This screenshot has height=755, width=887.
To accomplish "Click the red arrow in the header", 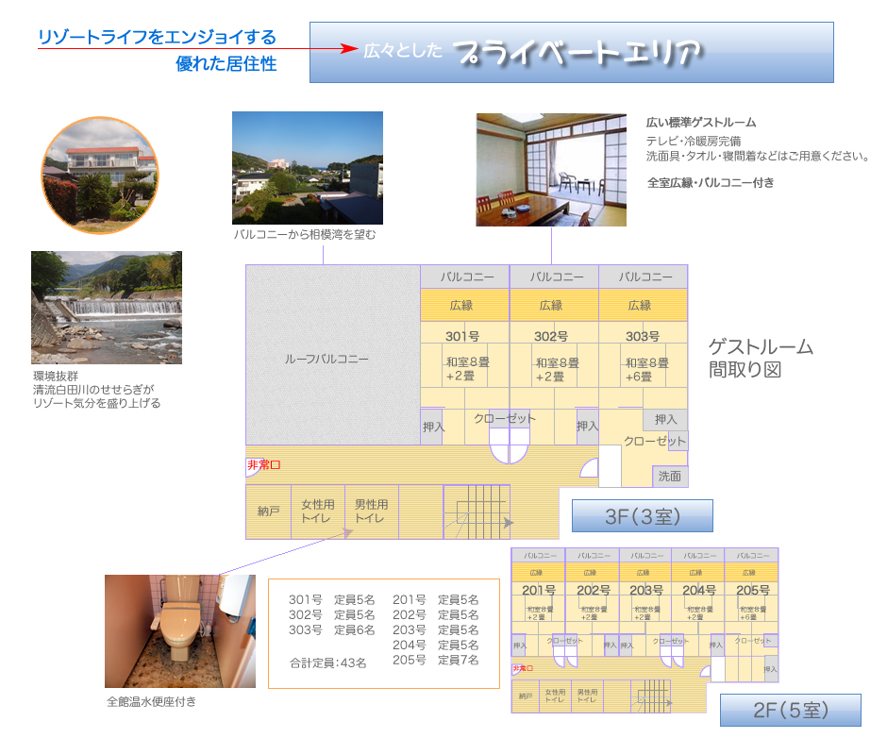I will tap(349, 48).
